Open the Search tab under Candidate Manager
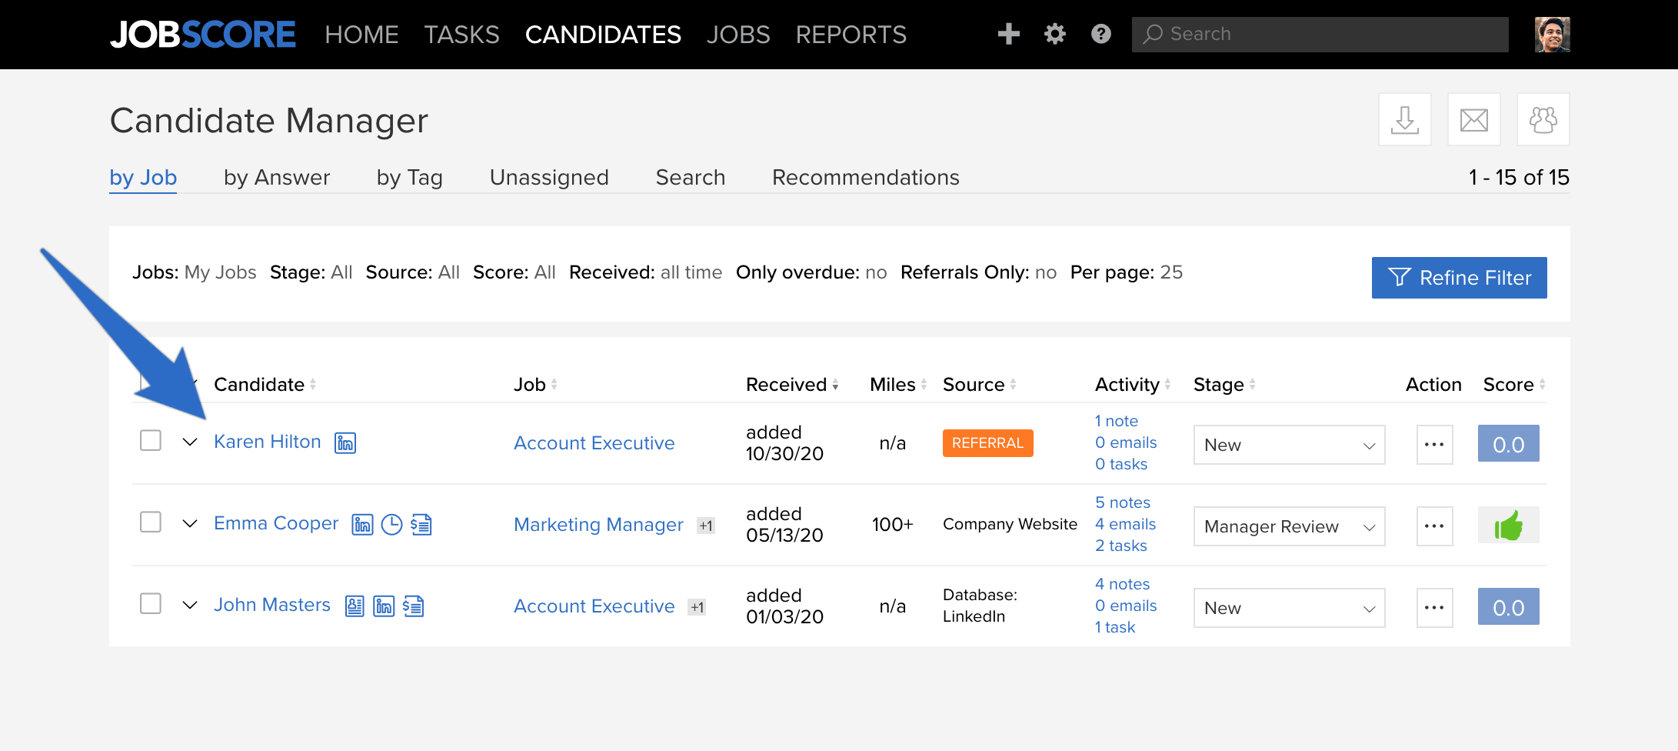1678x751 pixels. (x=691, y=178)
